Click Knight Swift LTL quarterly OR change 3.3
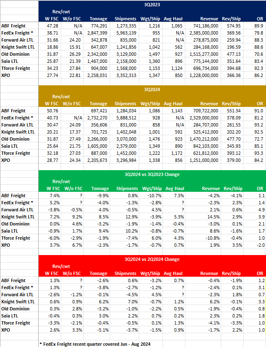Viewport: 266px width, 347px height. pos(261,302)
